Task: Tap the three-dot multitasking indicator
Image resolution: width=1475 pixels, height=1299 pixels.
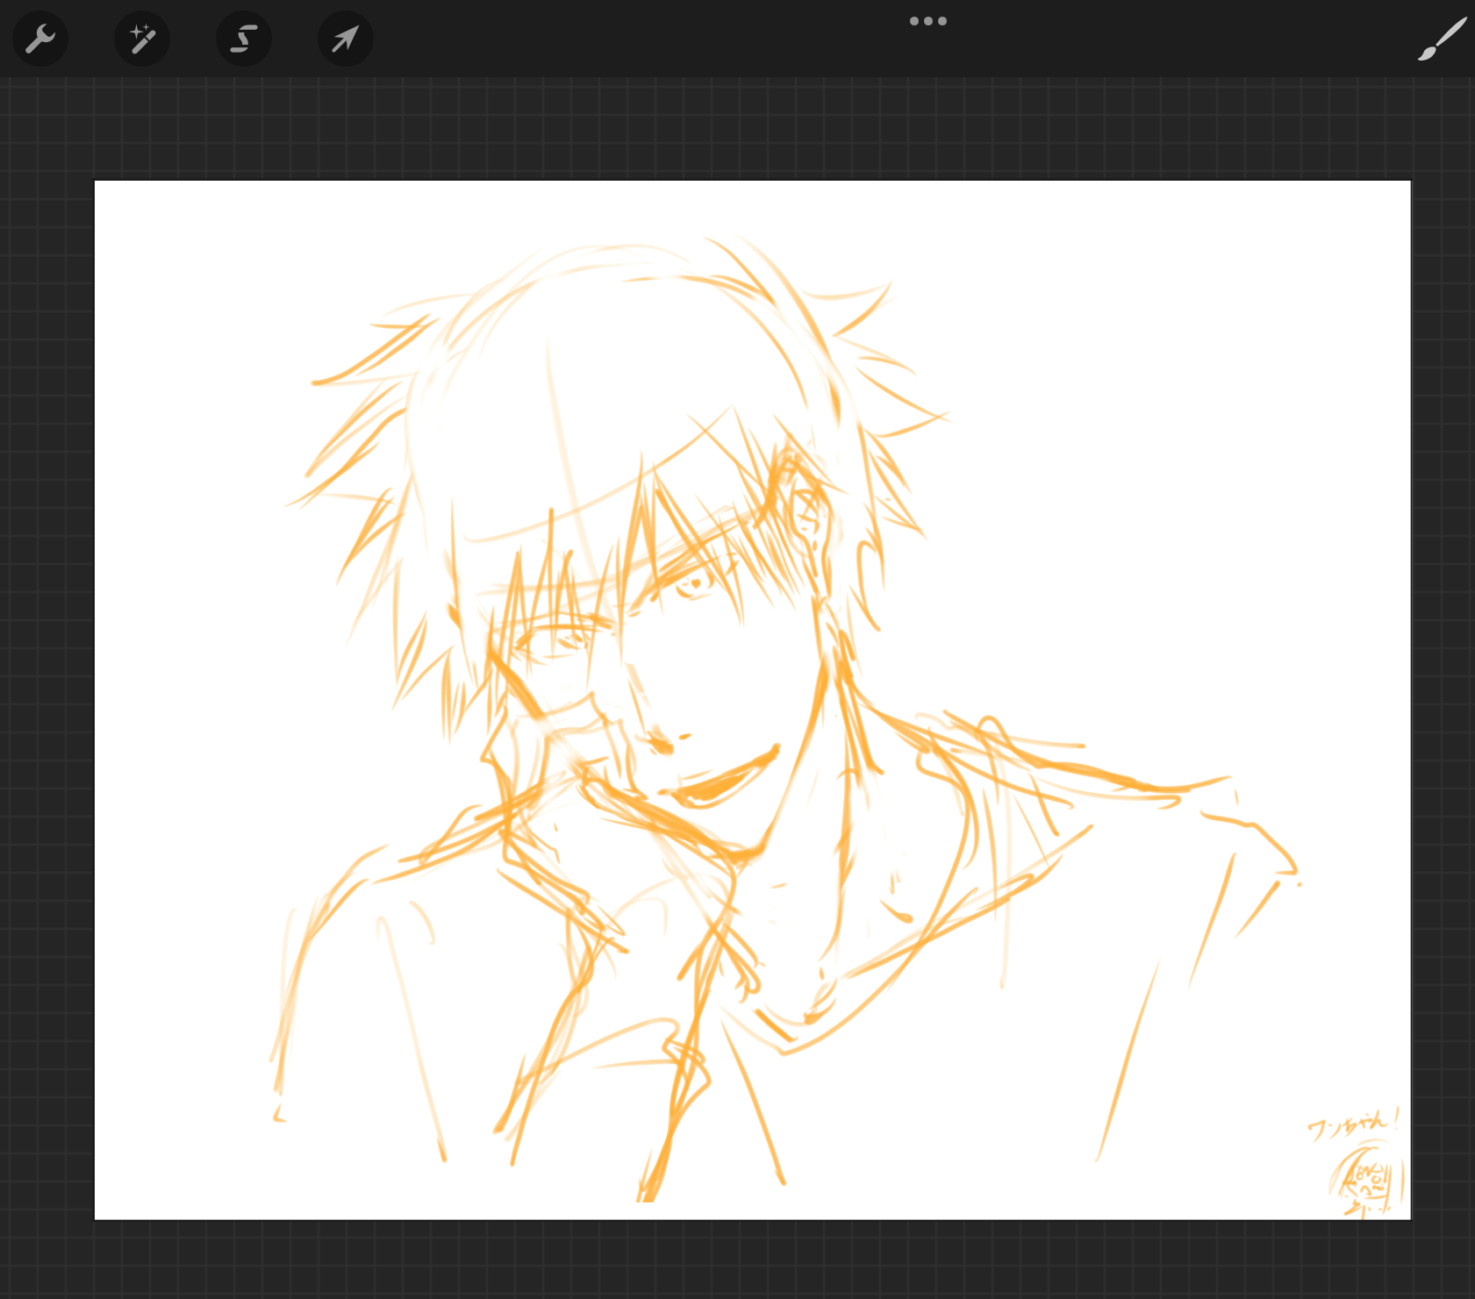Action: (x=927, y=21)
